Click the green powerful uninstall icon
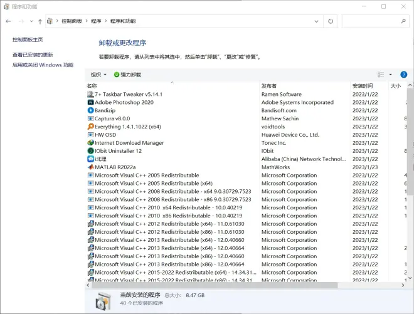Image resolution: width=414 pixels, height=314 pixels. 117,75
